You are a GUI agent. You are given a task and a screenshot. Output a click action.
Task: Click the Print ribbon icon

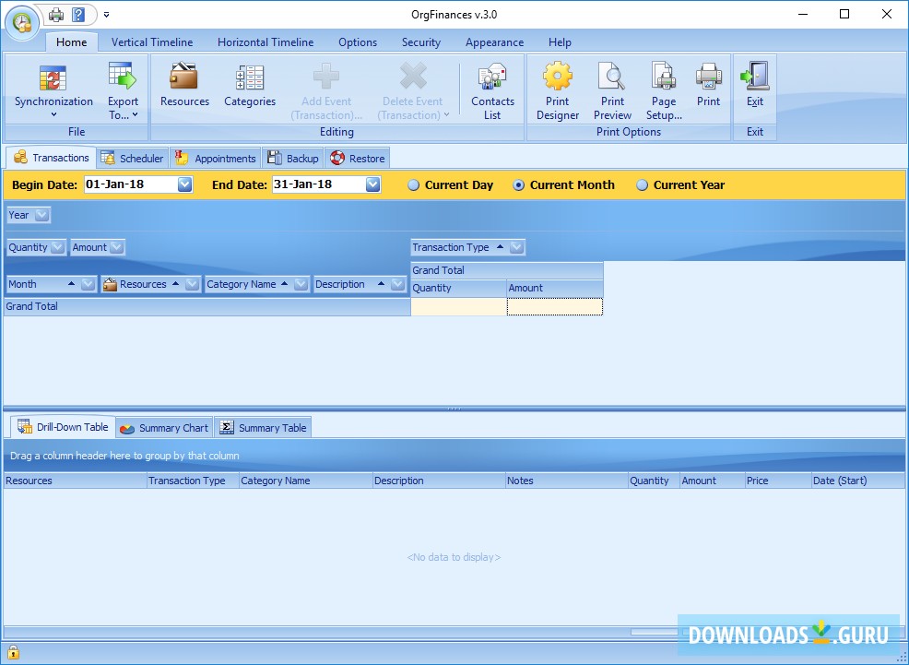coord(708,85)
